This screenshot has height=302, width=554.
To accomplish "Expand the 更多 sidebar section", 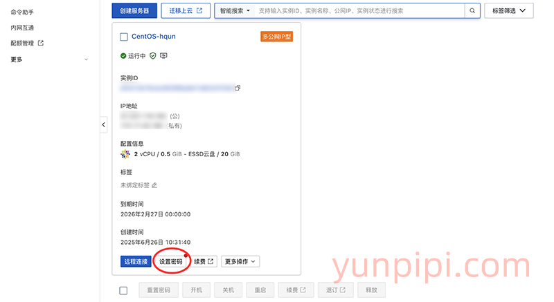I will pyautogui.click(x=49, y=59).
